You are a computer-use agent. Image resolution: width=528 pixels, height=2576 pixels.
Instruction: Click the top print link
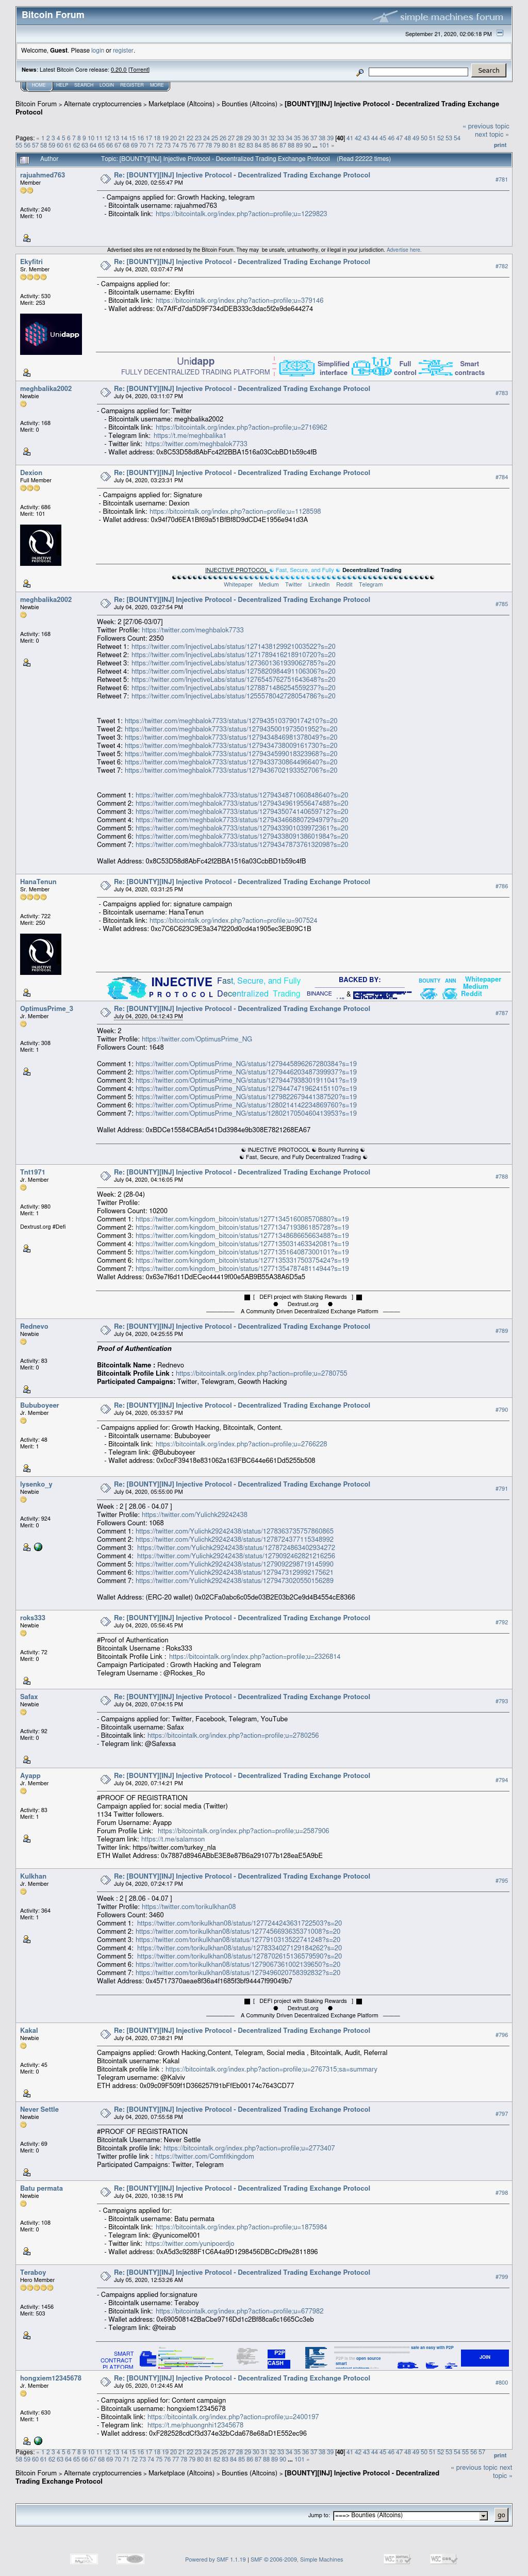click(500, 145)
